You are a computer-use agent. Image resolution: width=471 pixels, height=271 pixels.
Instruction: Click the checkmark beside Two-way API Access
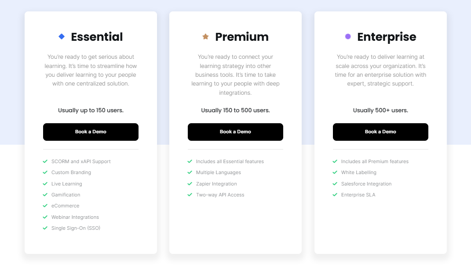190,194
